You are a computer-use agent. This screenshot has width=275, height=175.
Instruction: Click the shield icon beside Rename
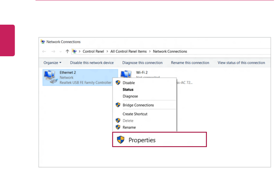coord(118,127)
